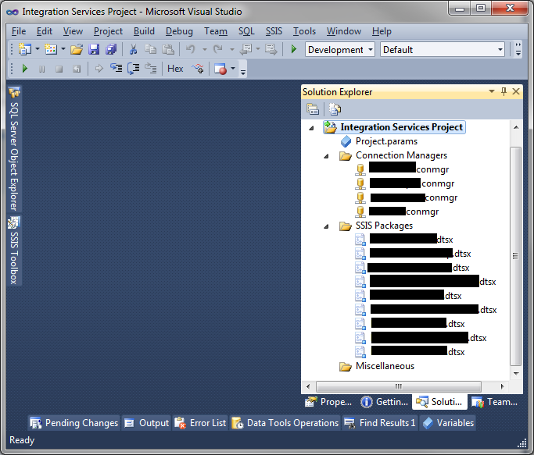Open the Project menu
This screenshot has height=455, width=534.
(x=108, y=31)
